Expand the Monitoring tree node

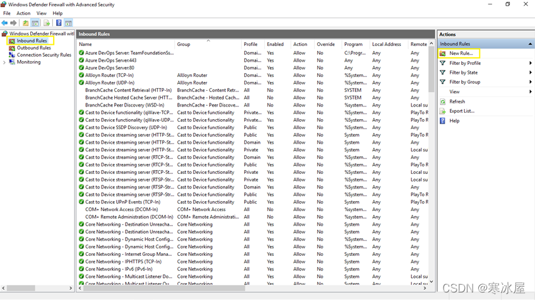4,62
